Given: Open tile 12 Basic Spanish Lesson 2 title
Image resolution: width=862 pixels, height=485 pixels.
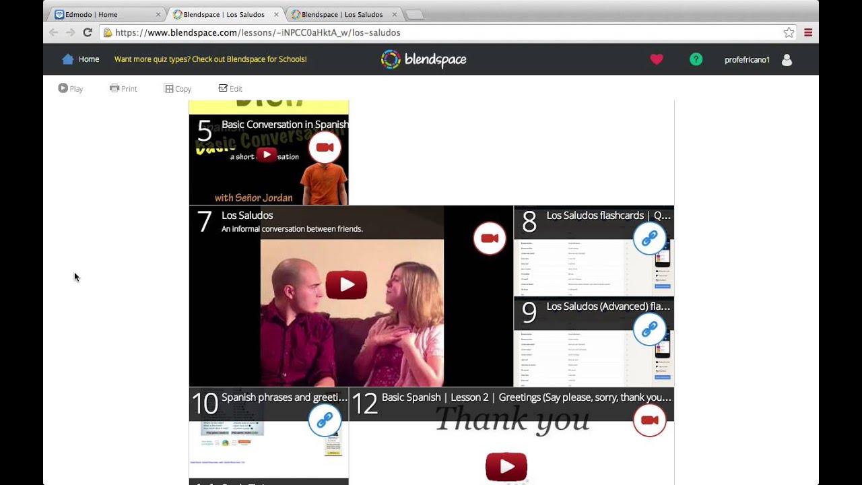Looking at the screenshot, I should coord(527,397).
